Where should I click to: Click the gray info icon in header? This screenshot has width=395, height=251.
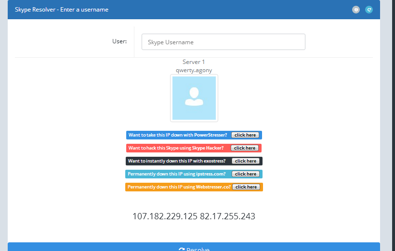[355, 10]
